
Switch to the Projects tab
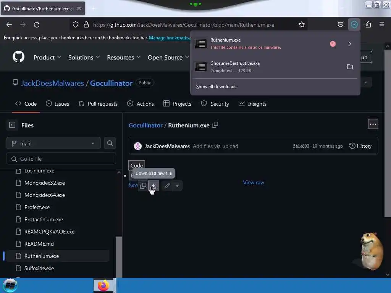click(177, 104)
